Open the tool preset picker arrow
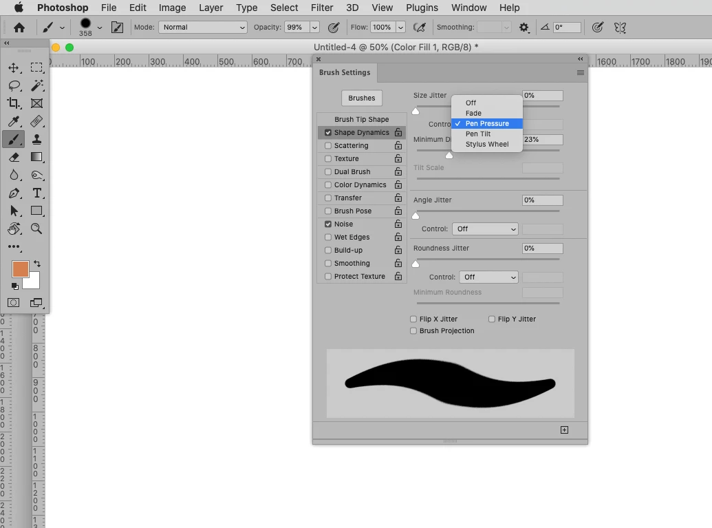Viewport: 712px width, 528px height. coord(62,28)
